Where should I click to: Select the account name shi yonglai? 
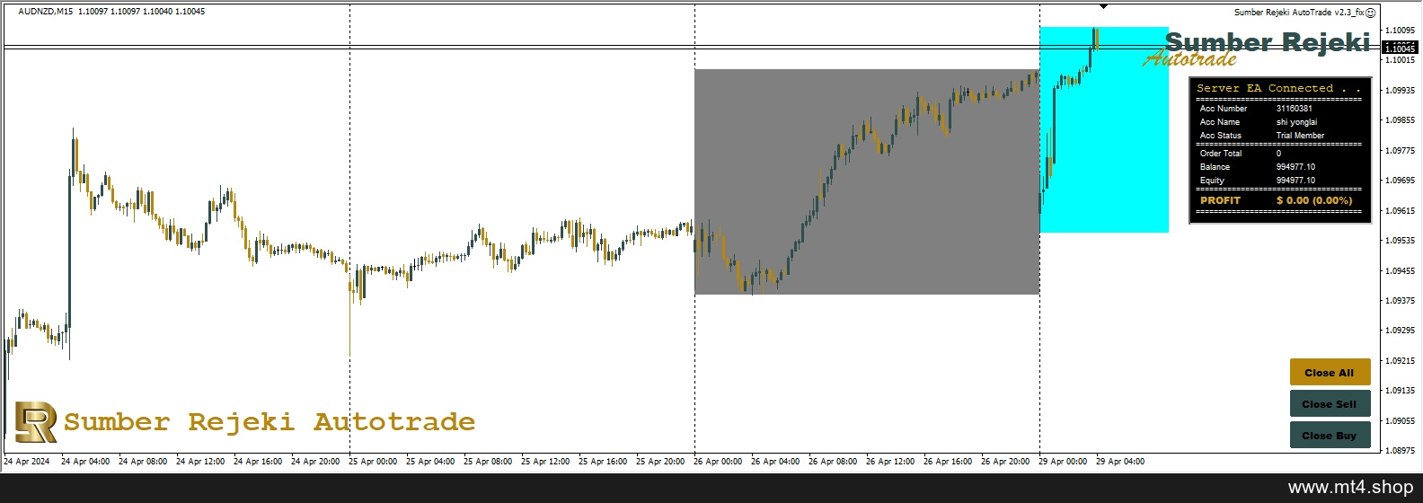coord(1297,122)
